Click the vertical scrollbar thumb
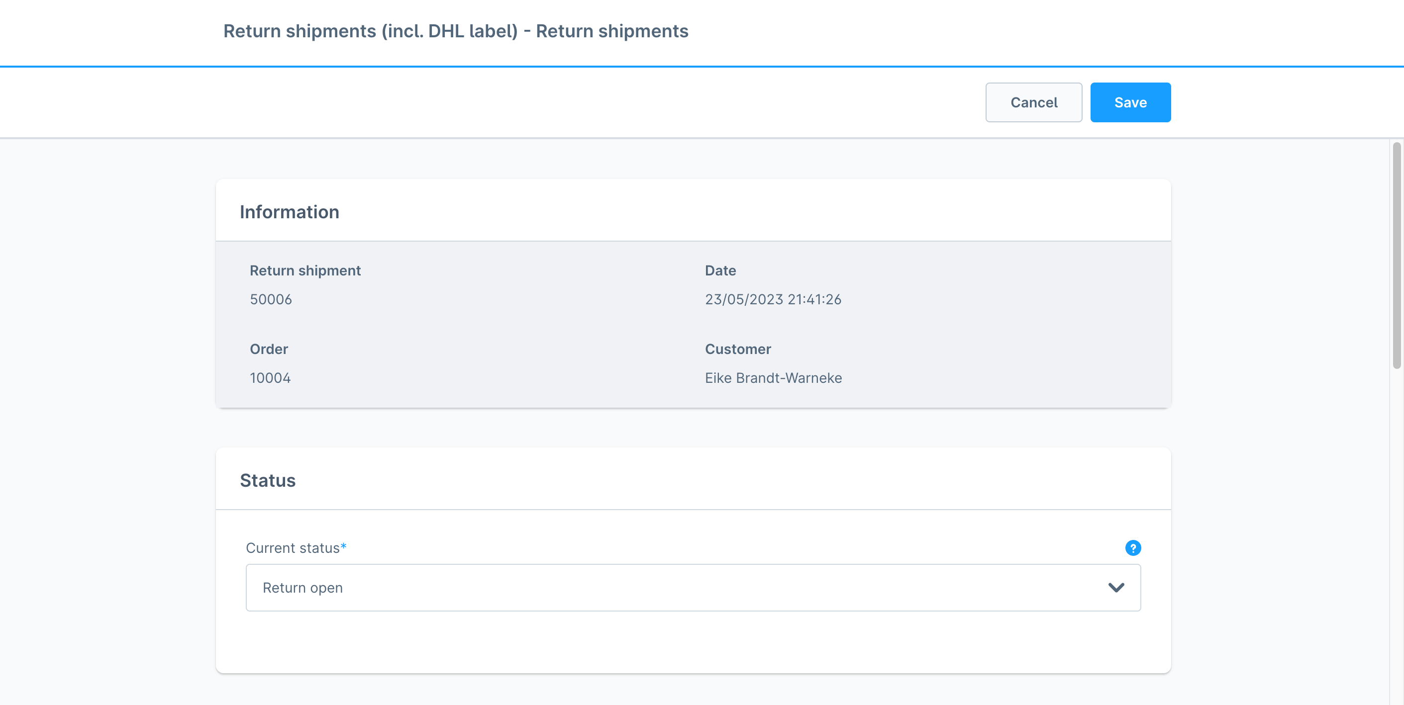The width and height of the screenshot is (1404, 705). click(1397, 256)
